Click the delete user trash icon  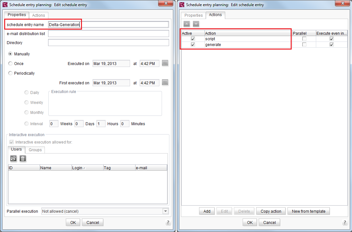pos(23,158)
